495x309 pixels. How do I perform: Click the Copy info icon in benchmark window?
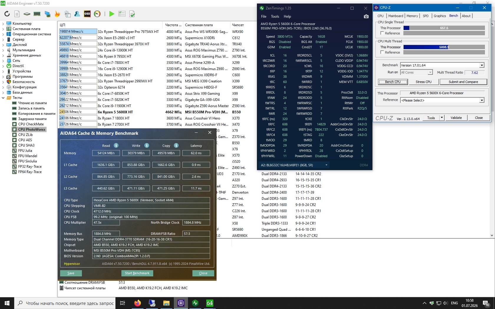[176, 145]
